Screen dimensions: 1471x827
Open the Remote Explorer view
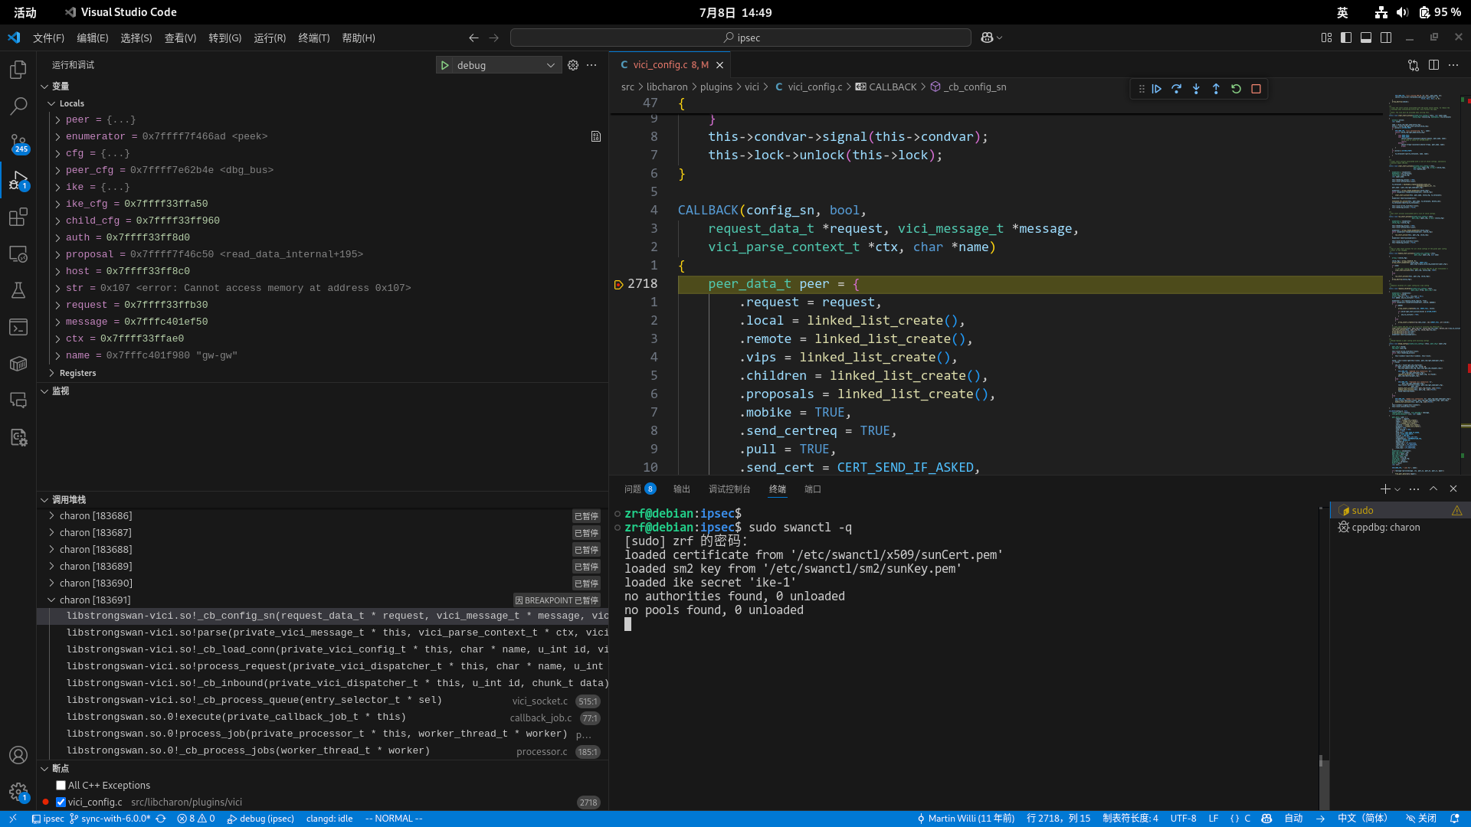(18, 253)
